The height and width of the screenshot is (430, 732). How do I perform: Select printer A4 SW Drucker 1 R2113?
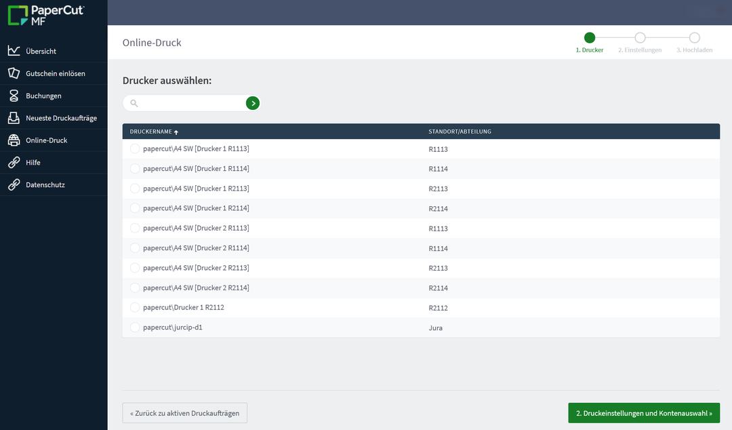135,189
